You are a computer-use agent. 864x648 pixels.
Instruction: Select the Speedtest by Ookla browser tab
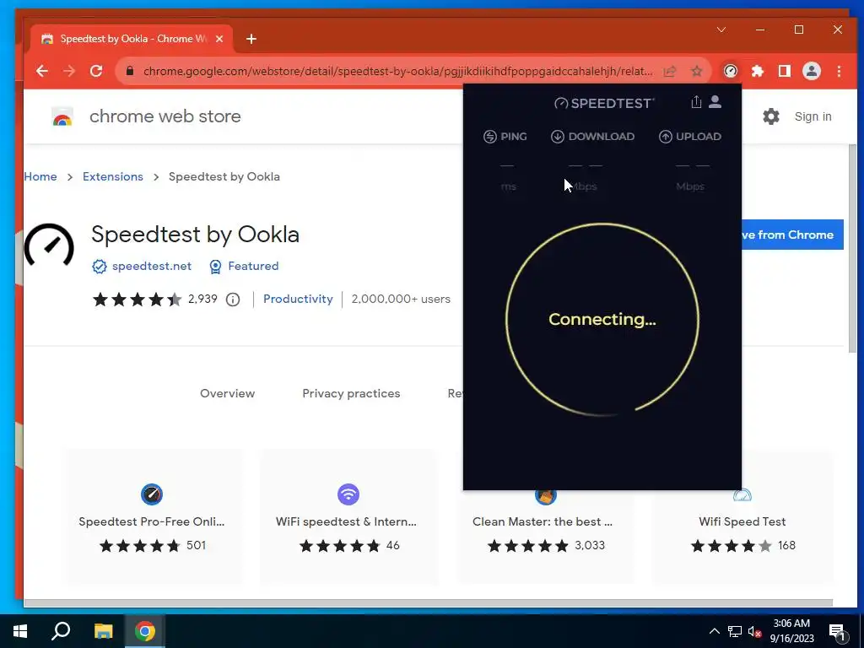(x=132, y=39)
